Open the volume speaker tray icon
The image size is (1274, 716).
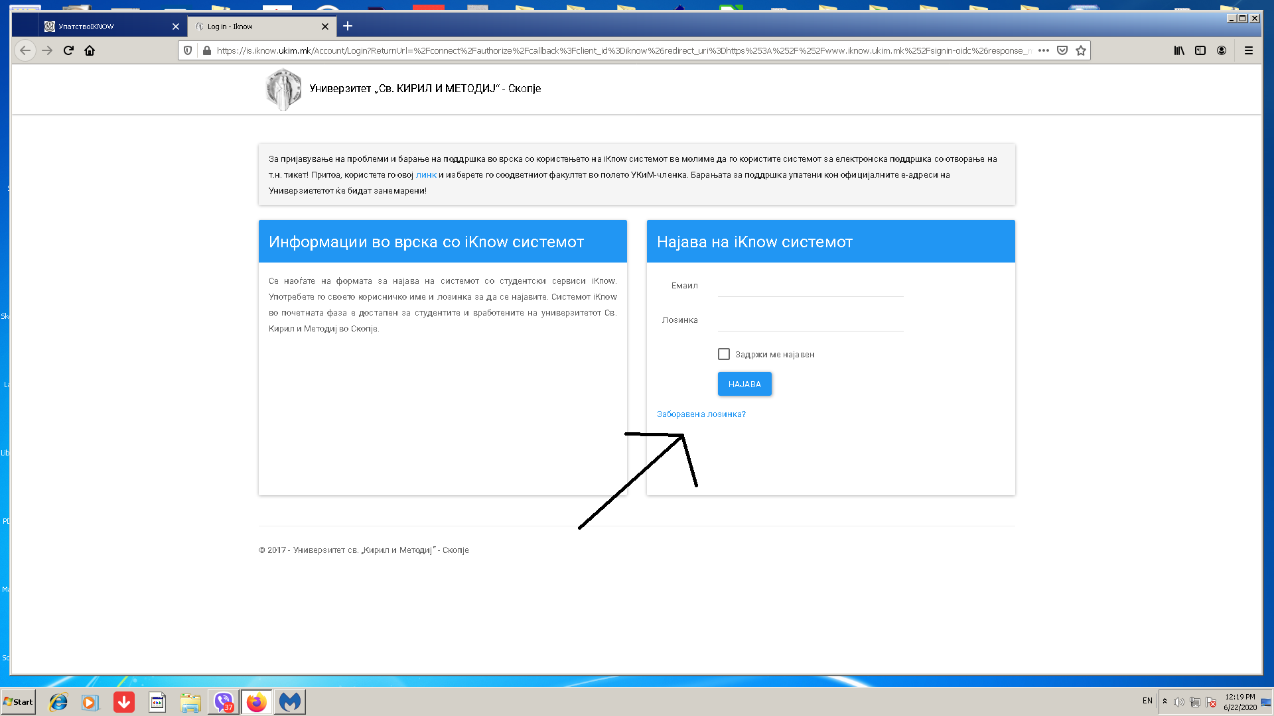pos(1179,702)
